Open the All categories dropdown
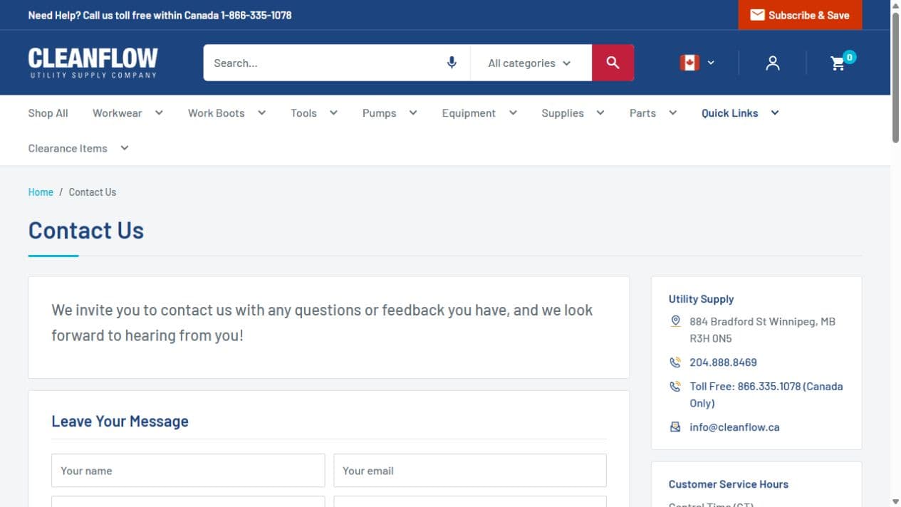The image size is (901, 507). click(530, 63)
